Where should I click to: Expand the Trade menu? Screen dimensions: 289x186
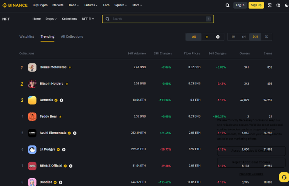click(x=74, y=5)
